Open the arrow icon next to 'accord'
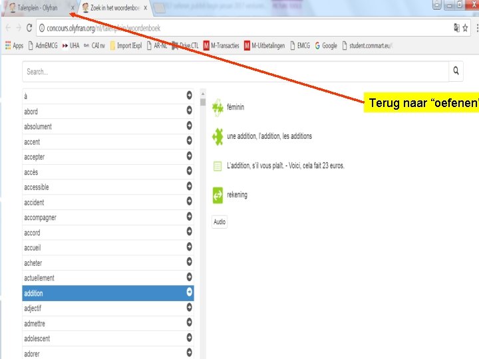 (189, 231)
